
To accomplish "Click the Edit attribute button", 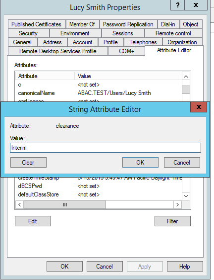I will coord(33,221).
